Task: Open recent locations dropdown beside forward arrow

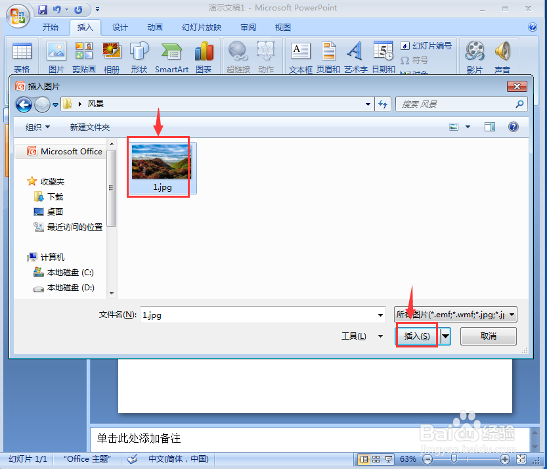Action: [55, 104]
